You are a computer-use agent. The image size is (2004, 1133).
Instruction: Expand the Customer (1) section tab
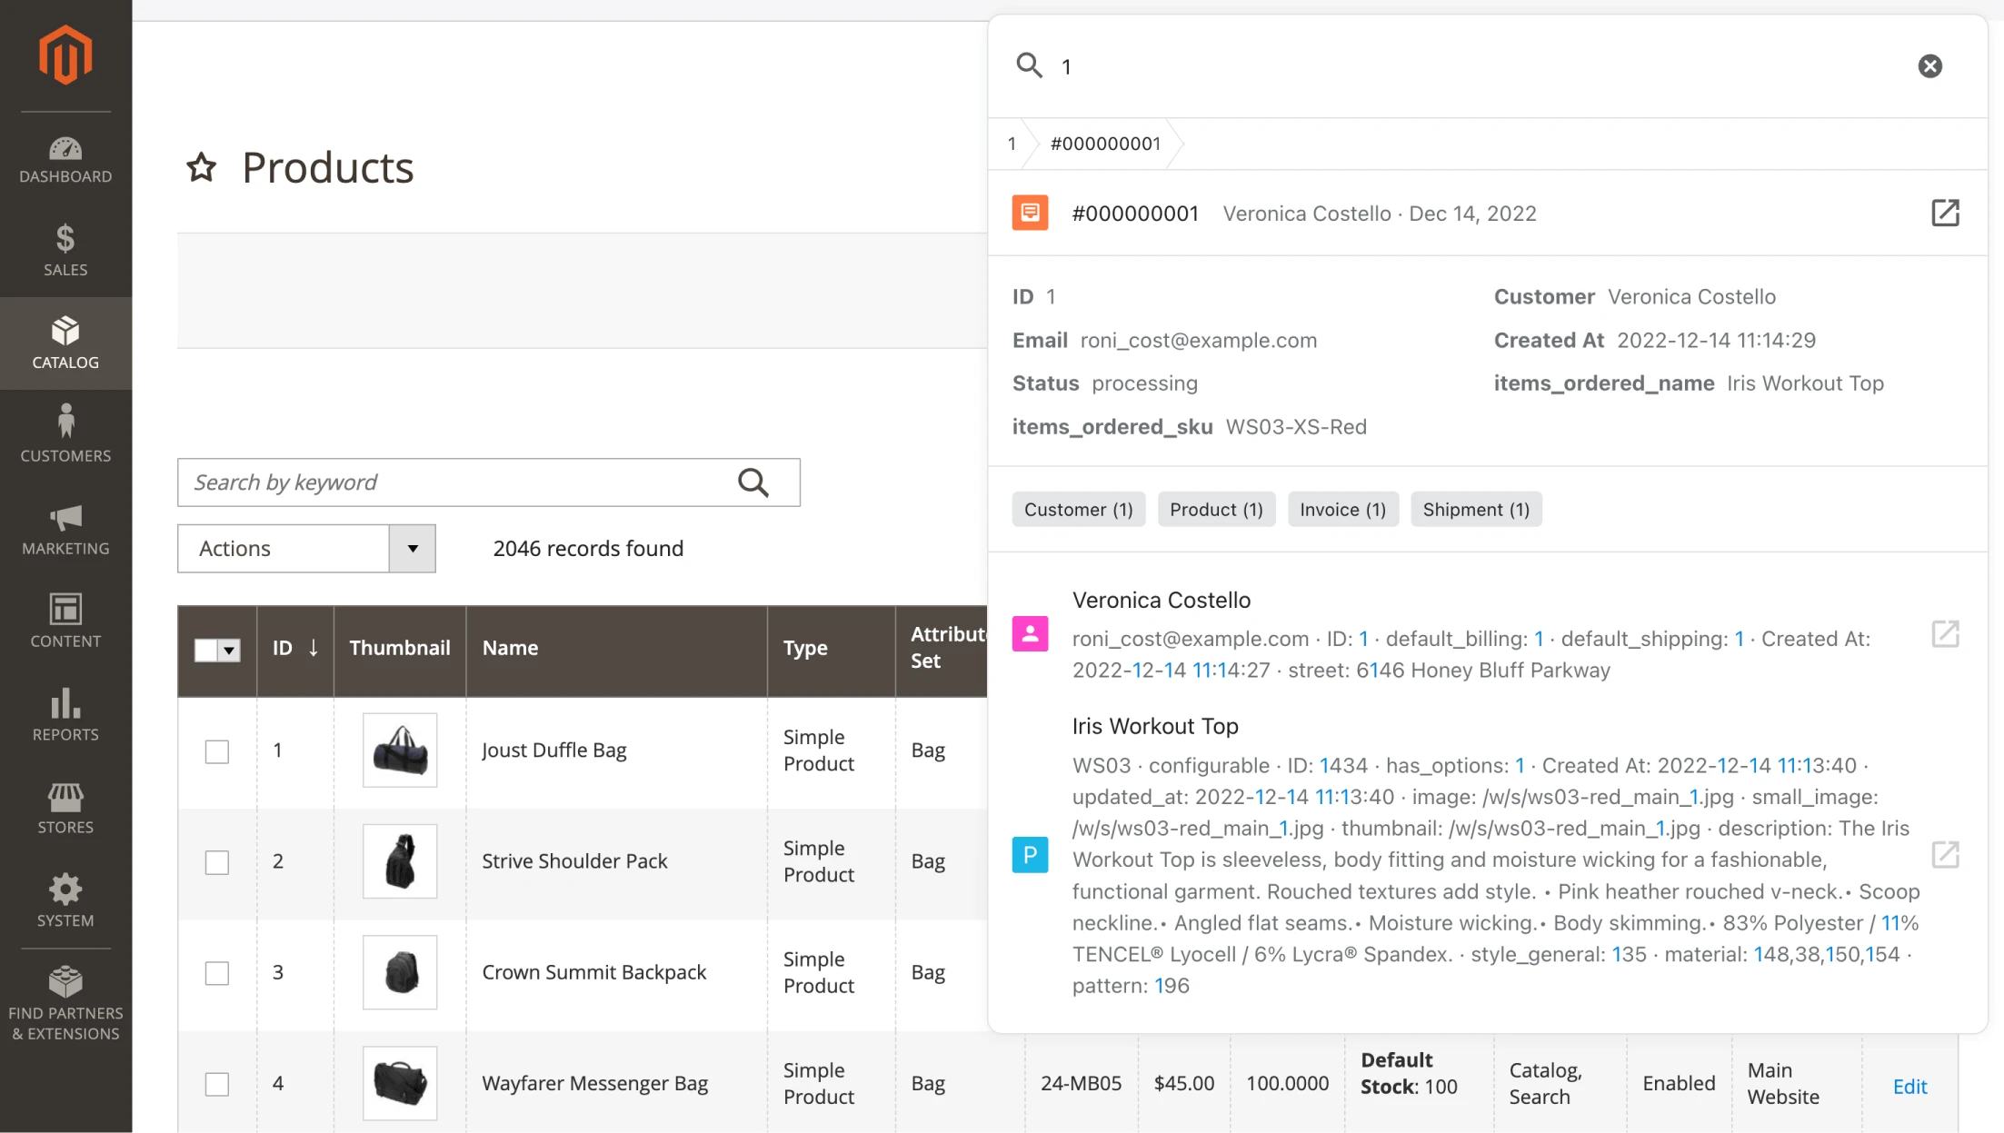[1079, 508]
